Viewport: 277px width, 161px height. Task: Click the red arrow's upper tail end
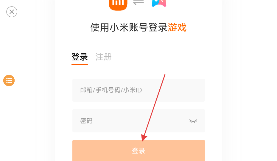[x=165, y=75]
